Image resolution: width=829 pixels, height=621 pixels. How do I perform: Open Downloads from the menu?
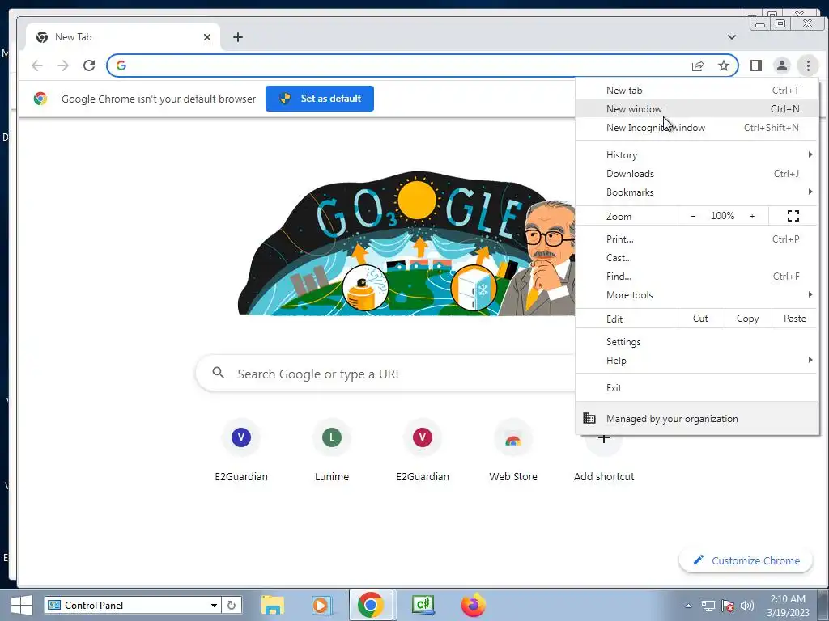[697, 174]
